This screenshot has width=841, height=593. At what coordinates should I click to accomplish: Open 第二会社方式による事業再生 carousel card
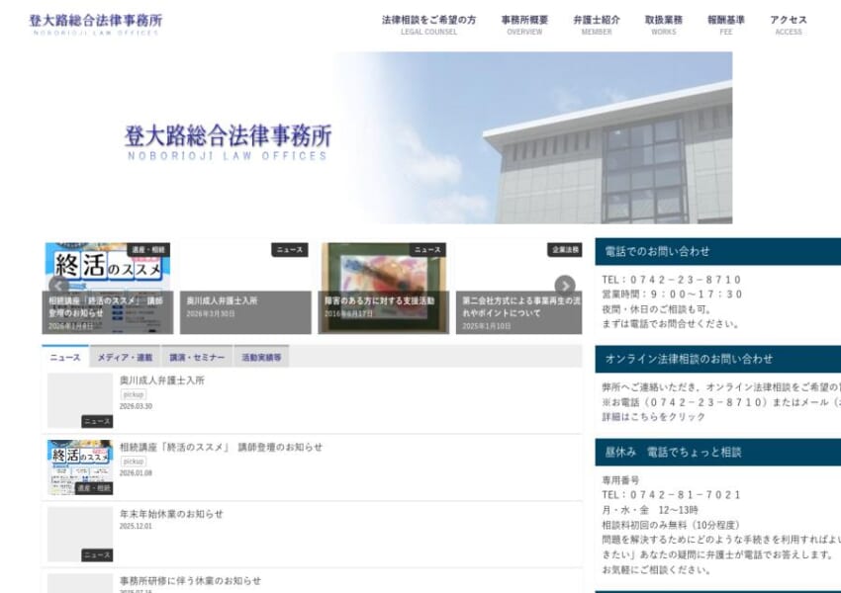[x=518, y=289]
